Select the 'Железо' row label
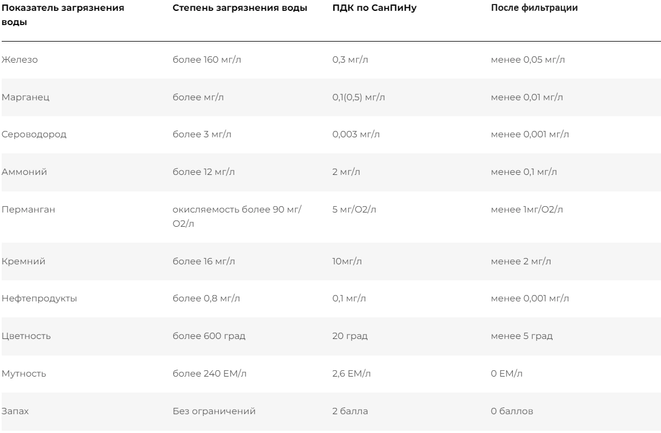 point(19,60)
